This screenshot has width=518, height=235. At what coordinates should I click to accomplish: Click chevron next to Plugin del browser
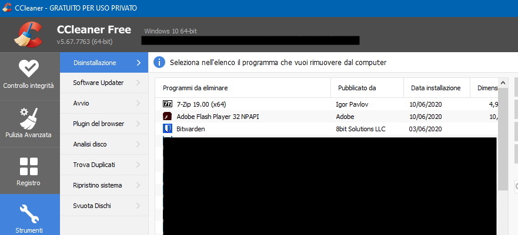click(138, 124)
